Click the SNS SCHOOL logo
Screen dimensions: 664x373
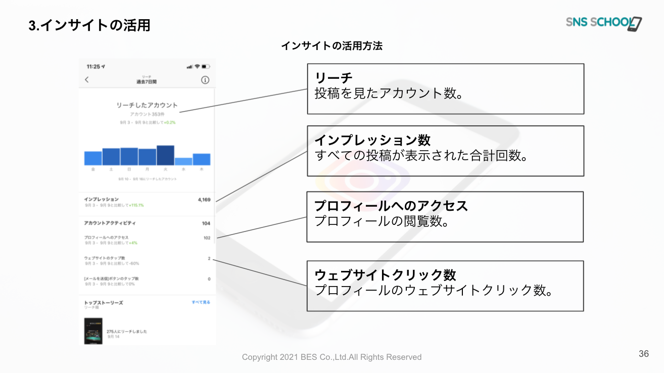pyautogui.click(x=604, y=23)
